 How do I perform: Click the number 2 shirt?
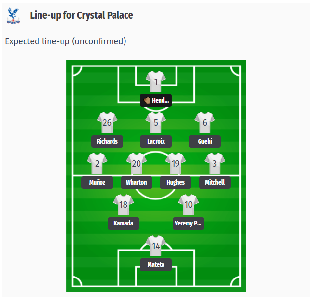(97, 163)
